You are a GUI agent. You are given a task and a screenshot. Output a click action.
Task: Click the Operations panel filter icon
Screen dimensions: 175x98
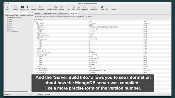point(30,94)
